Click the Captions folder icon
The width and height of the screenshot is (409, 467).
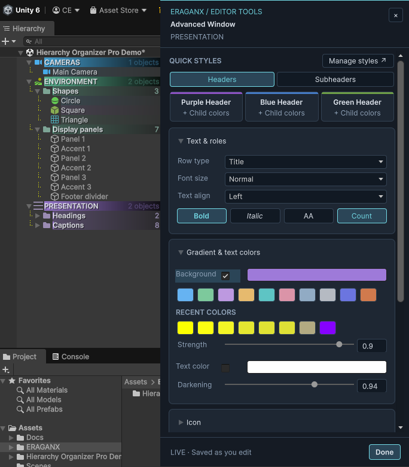47,225
